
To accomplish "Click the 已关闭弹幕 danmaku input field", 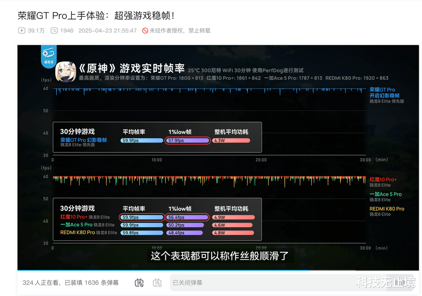I will tap(278, 283).
